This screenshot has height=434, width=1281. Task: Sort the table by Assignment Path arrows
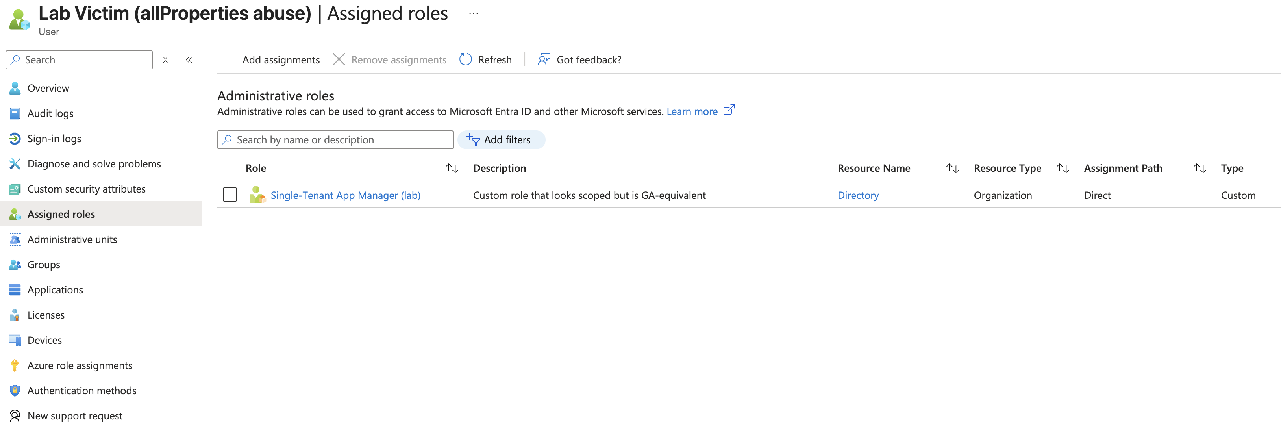point(1200,168)
